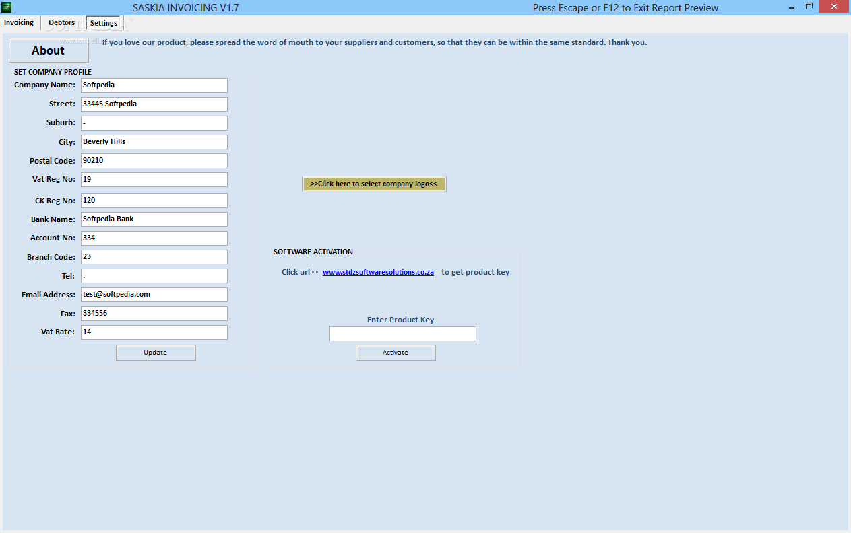Open the Debtors tab
The height and width of the screenshot is (533, 851).
pos(61,23)
